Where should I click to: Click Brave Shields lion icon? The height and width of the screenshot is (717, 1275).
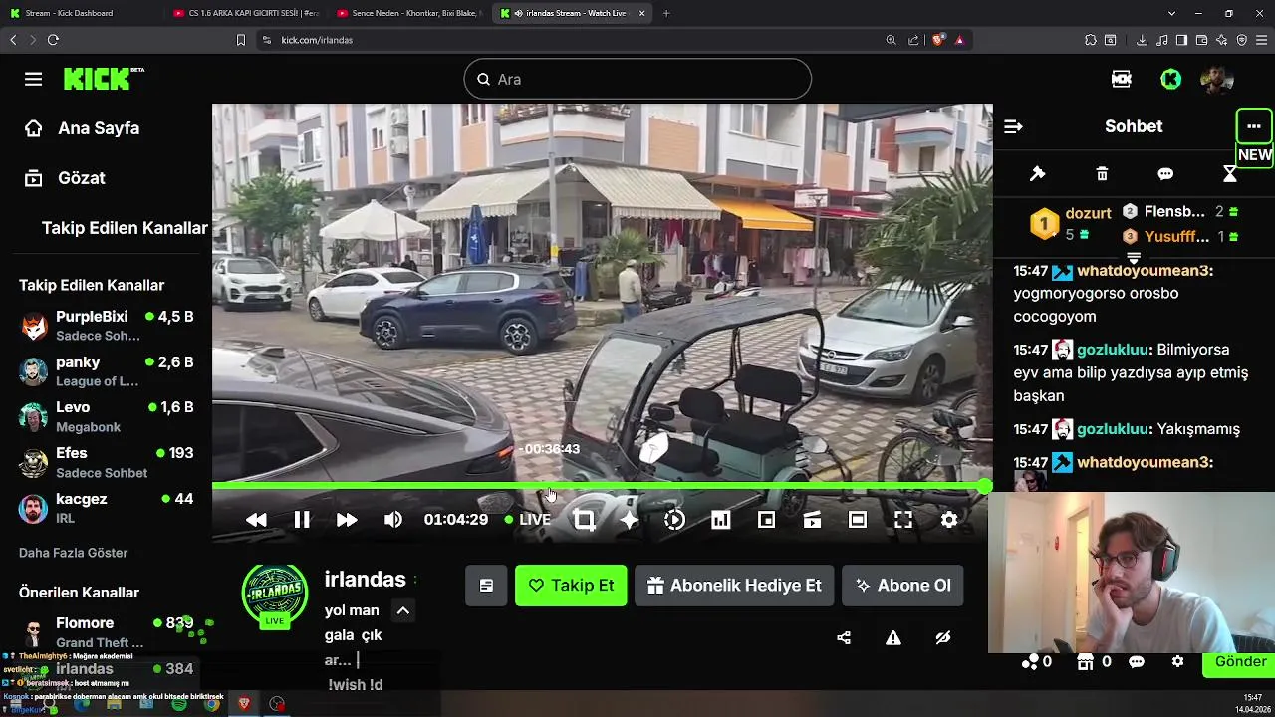pos(938,40)
